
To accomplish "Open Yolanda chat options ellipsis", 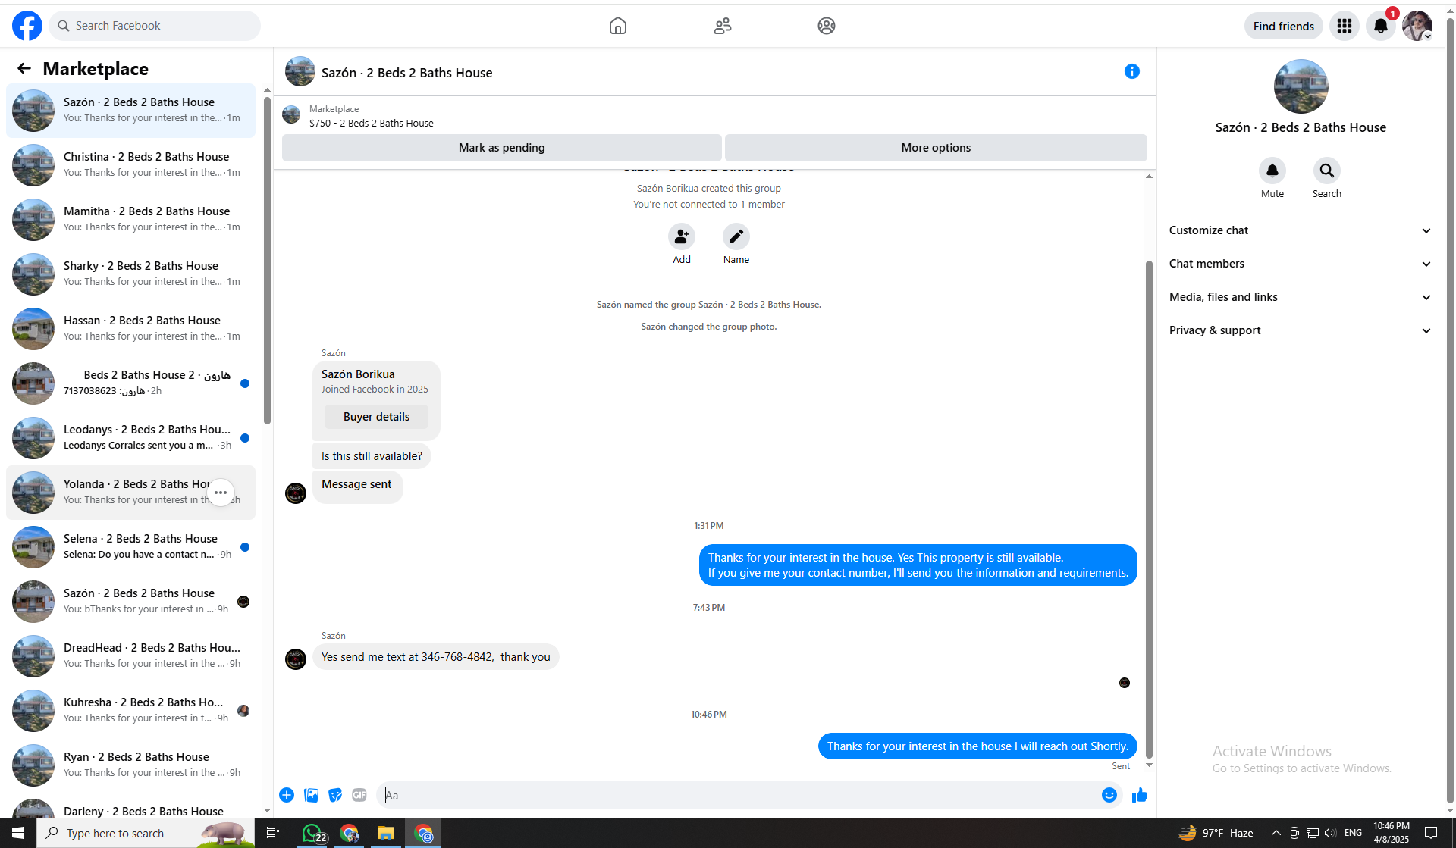I will click(x=221, y=493).
